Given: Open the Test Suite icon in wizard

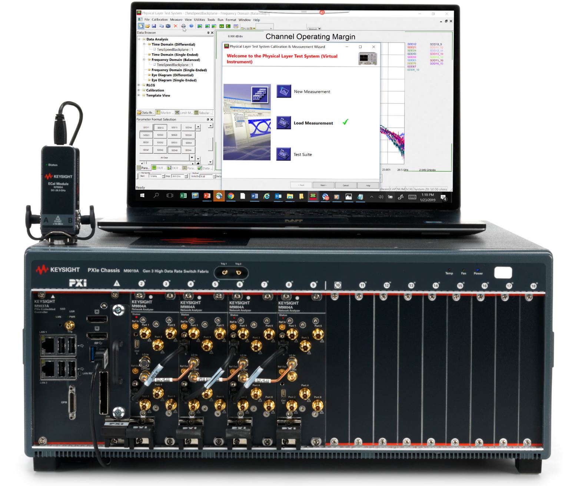Looking at the screenshot, I should click(283, 154).
